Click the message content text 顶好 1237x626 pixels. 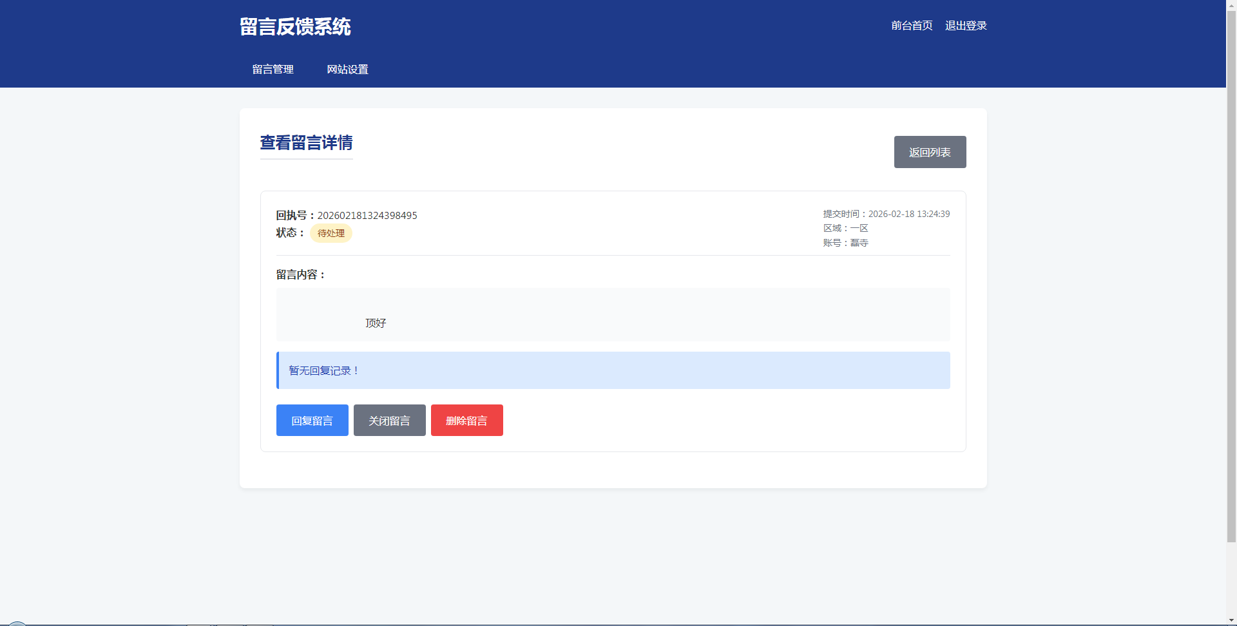point(376,323)
